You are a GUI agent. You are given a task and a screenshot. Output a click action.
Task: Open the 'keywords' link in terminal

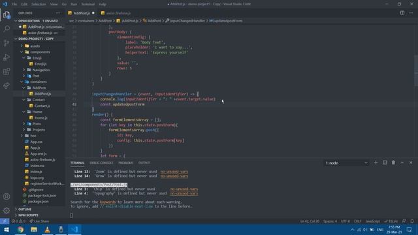pos(108,202)
